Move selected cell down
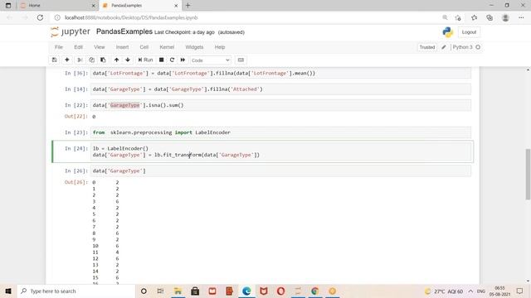The image size is (531, 298). click(x=128, y=60)
